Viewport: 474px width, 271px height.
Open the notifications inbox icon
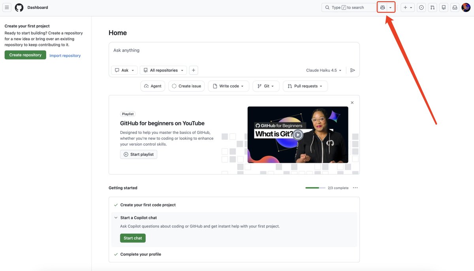tap(455, 8)
